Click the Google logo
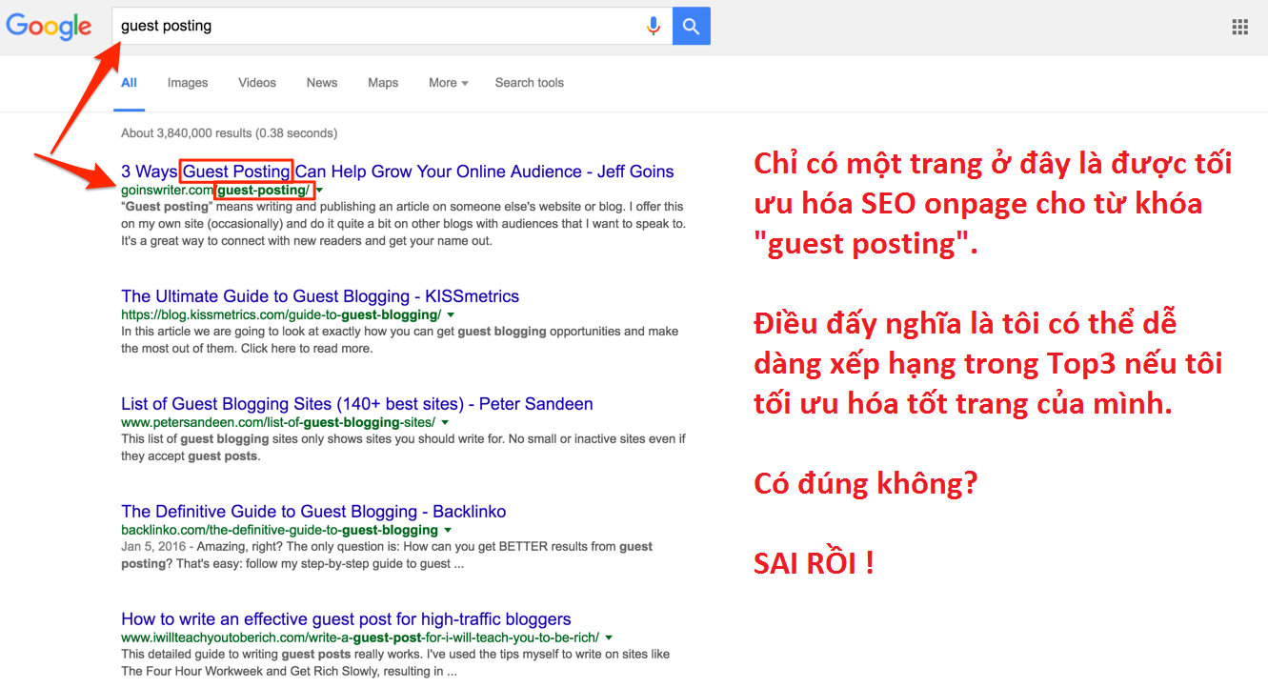The width and height of the screenshot is (1268, 688). (x=50, y=27)
